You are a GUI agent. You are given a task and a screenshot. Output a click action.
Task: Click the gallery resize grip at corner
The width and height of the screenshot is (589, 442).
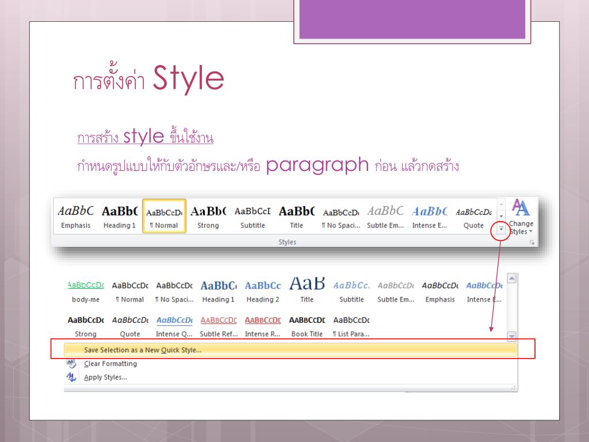coord(514,387)
